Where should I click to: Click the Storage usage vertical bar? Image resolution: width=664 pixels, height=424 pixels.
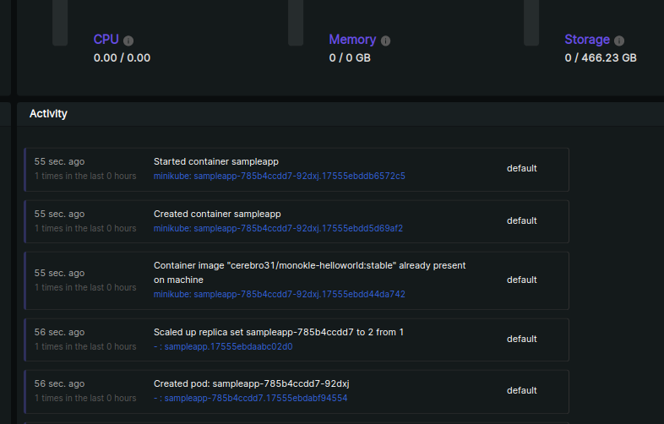[x=531, y=23]
